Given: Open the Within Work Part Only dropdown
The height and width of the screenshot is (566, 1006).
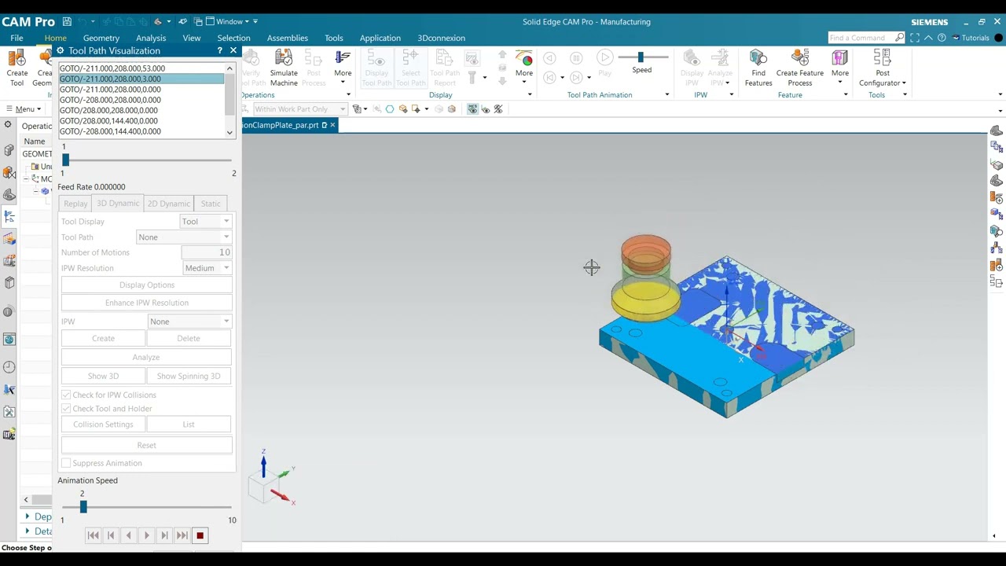Looking at the screenshot, I should pyautogui.click(x=299, y=109).
